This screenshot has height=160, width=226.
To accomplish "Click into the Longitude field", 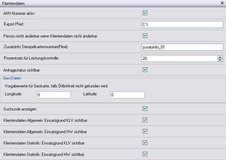I will (53, 95).
